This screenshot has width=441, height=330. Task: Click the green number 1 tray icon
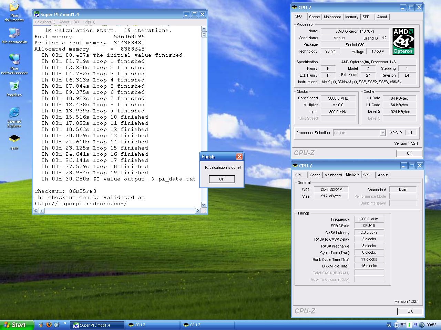tap(409, 325)
